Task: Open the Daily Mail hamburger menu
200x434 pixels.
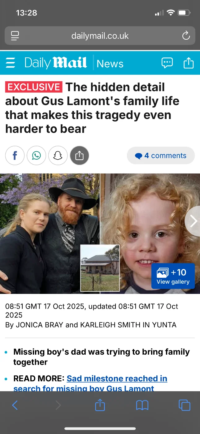Action: [10, 63]
